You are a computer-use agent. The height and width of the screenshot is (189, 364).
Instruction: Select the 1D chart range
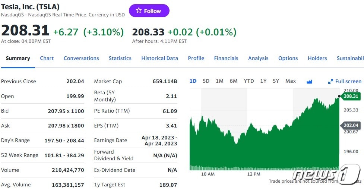pyautogui.click(x=193, y=81)
